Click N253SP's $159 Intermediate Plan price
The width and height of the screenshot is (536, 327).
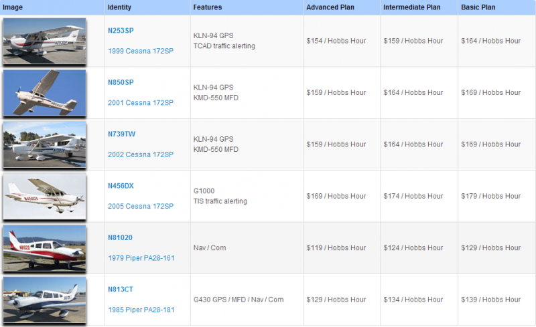(413, 41)
